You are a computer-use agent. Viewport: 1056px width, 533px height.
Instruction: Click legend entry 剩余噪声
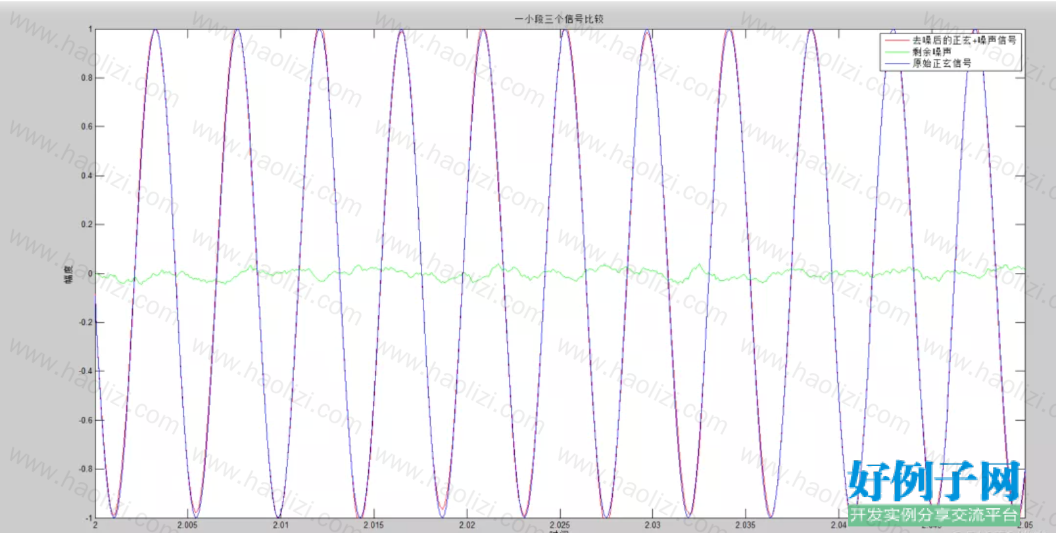click(932, 52)
